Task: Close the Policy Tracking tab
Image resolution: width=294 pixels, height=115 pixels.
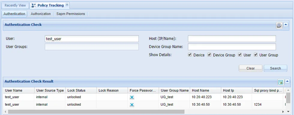Action: pos(67,5)
